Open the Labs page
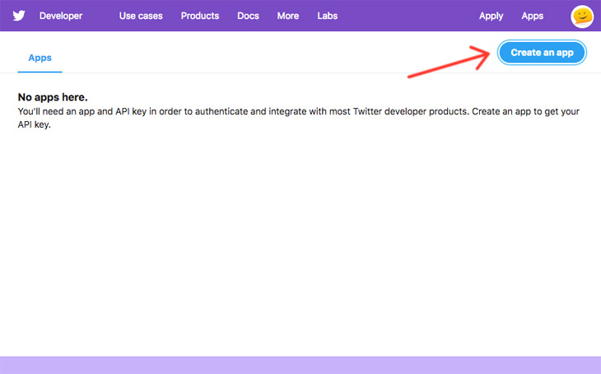The height and width of the screenshot is (374, 601). (x=328, y=16)
